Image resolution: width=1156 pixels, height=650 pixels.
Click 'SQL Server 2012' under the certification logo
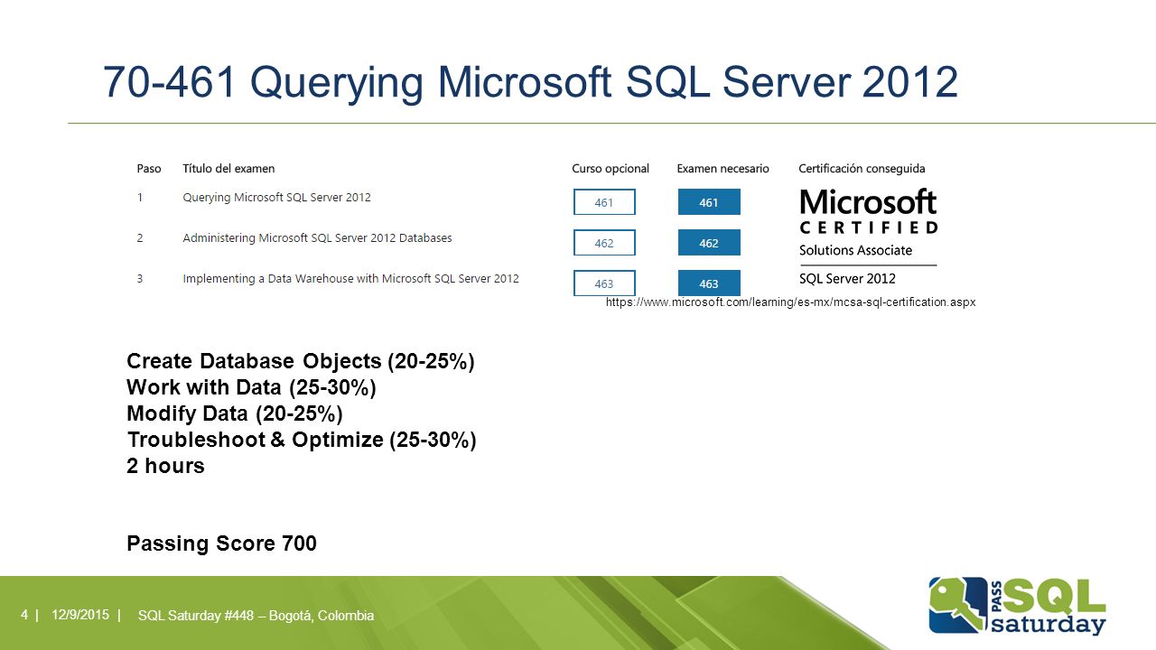point(847,278)
